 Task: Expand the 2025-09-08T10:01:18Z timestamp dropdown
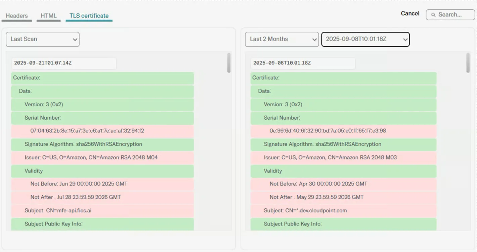[x=365, y=39]
